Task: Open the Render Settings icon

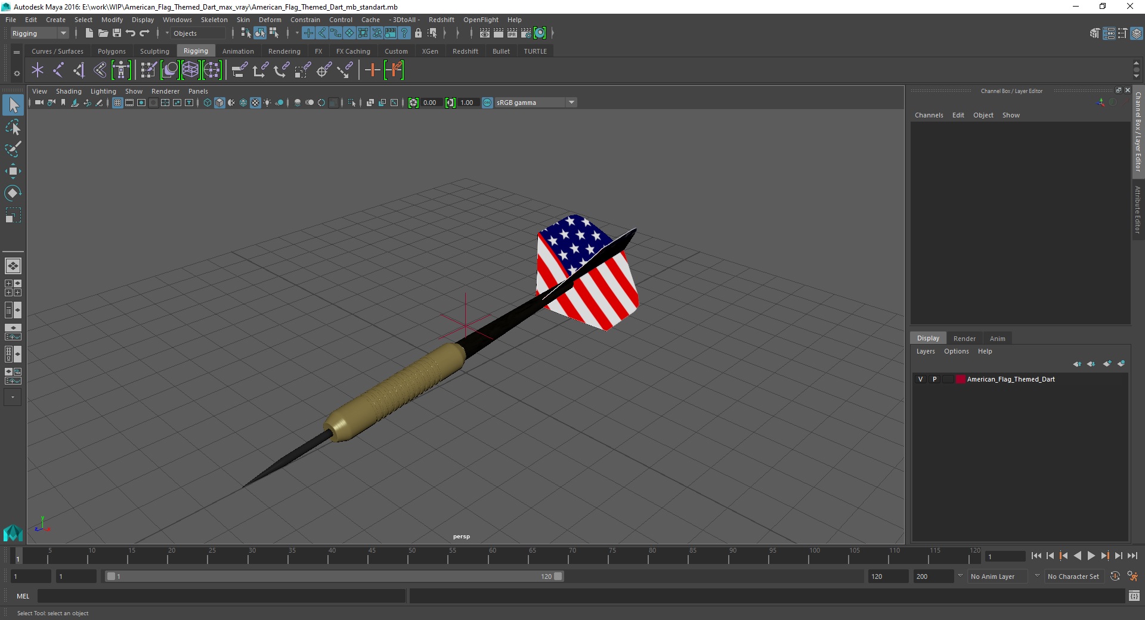Action: pyautogui.click(x=526, y=33)
